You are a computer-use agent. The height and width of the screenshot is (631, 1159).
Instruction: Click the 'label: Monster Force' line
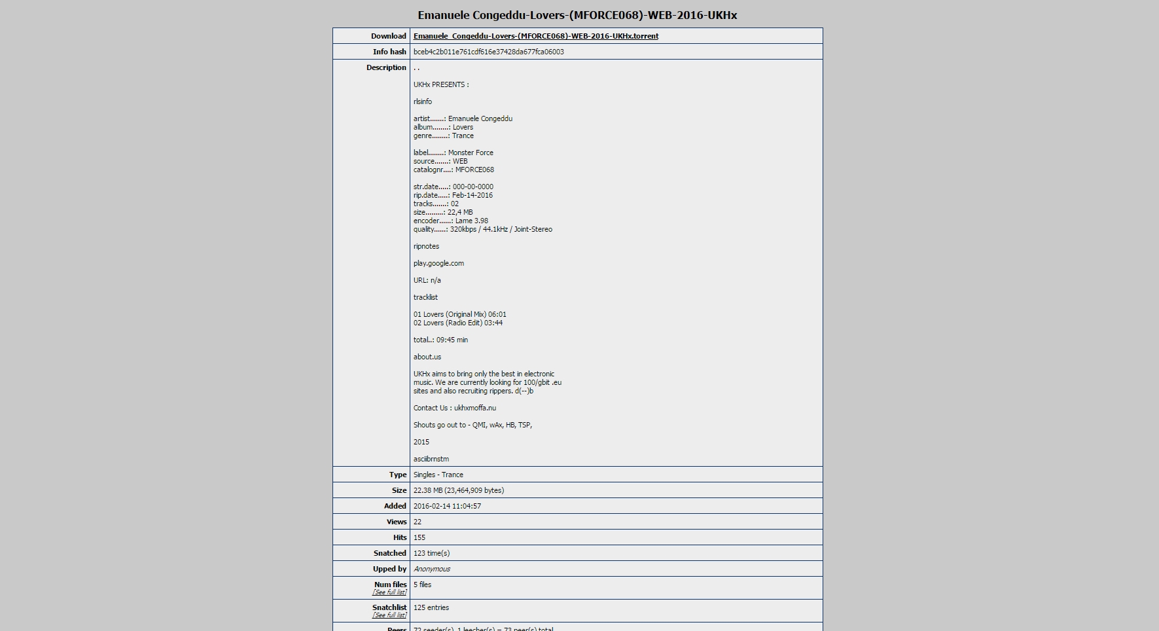[x=453, y=153]
